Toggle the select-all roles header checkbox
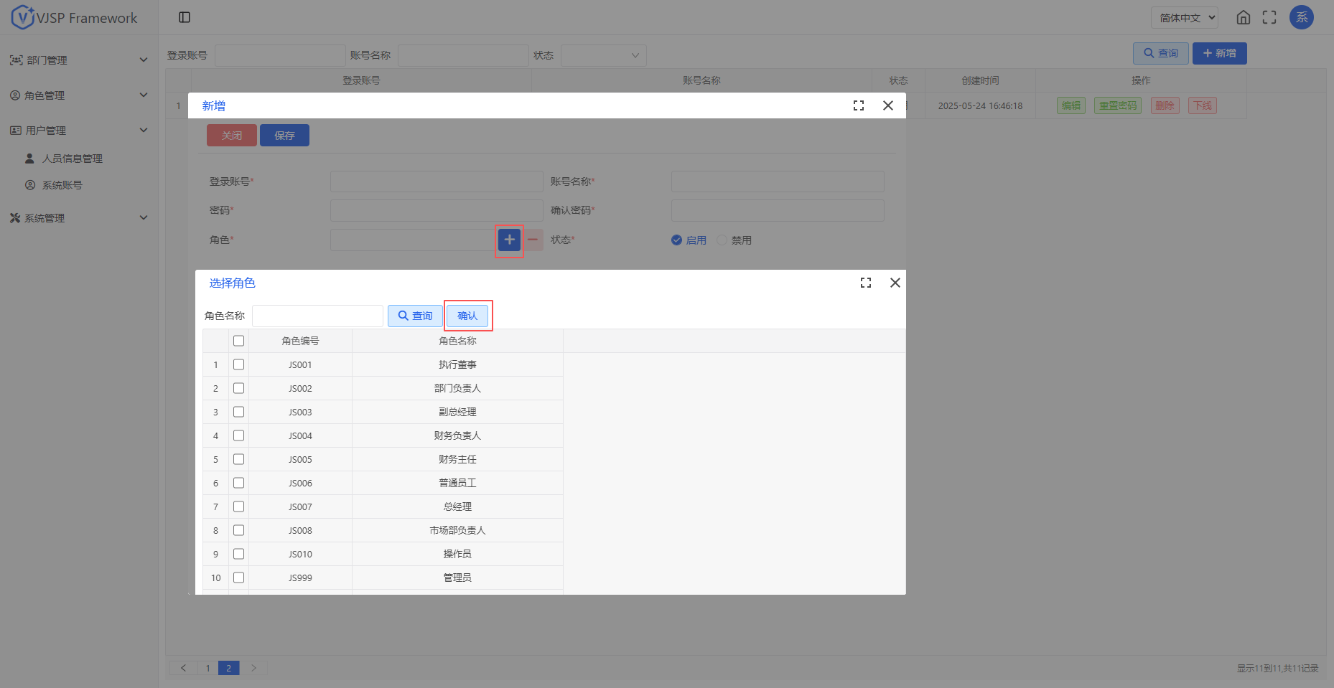The height and width of the screenshot is (688, 1334). point(239,341)
